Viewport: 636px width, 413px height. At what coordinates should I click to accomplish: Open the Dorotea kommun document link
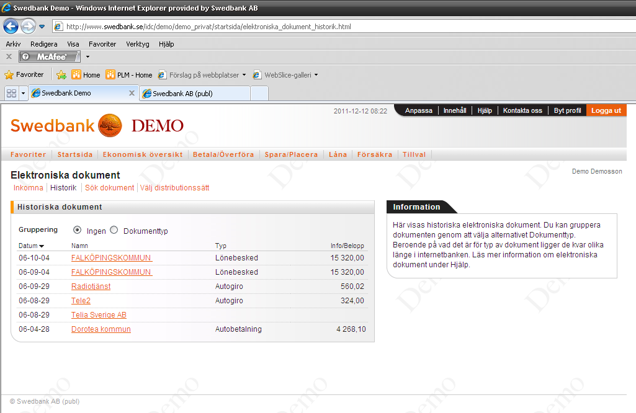[101, 329]
